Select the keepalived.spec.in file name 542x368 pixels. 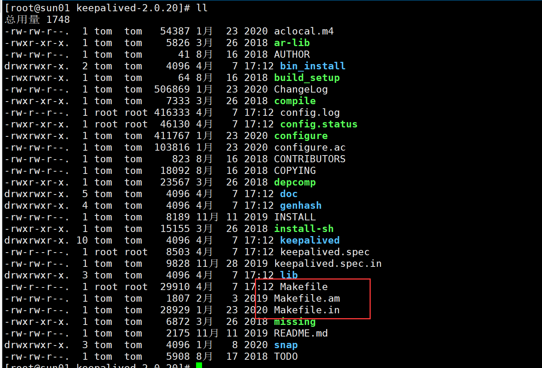click(328, 263)
